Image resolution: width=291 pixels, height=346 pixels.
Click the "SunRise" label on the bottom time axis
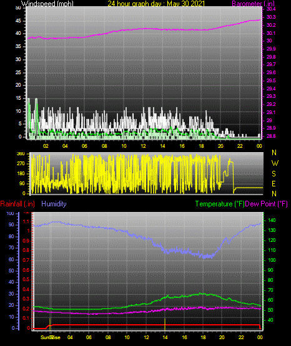pos(51,337)
